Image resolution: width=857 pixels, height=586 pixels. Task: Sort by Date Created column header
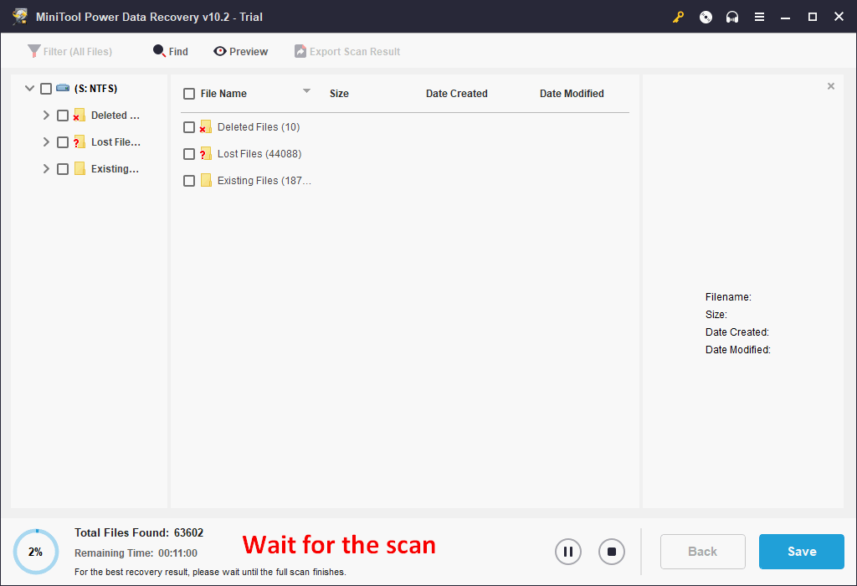click(x=456, y=94)
